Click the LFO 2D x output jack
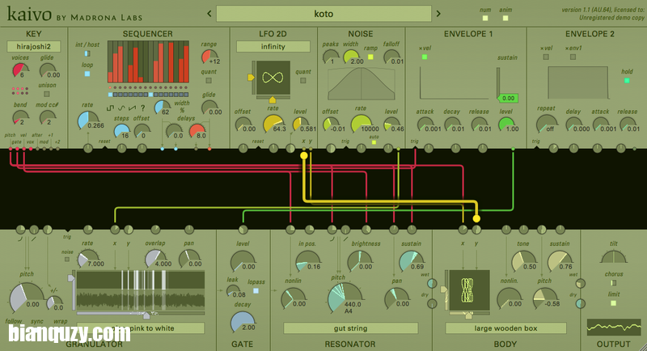647x351 pixels. coord(304,149)
